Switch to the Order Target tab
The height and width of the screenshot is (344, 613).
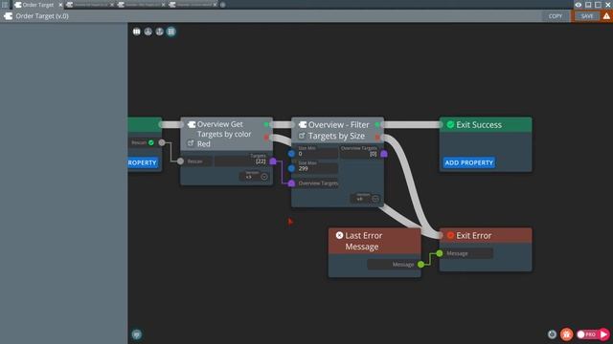37,5
